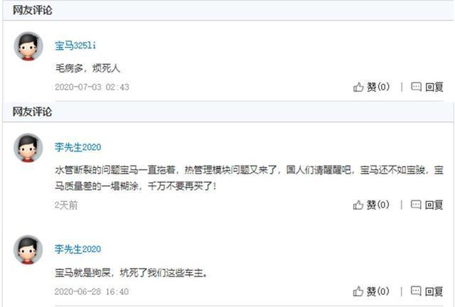Click reply bubble icon on 2020-06-28 comment
Screen dimensions: 455x307
(416, 291)
